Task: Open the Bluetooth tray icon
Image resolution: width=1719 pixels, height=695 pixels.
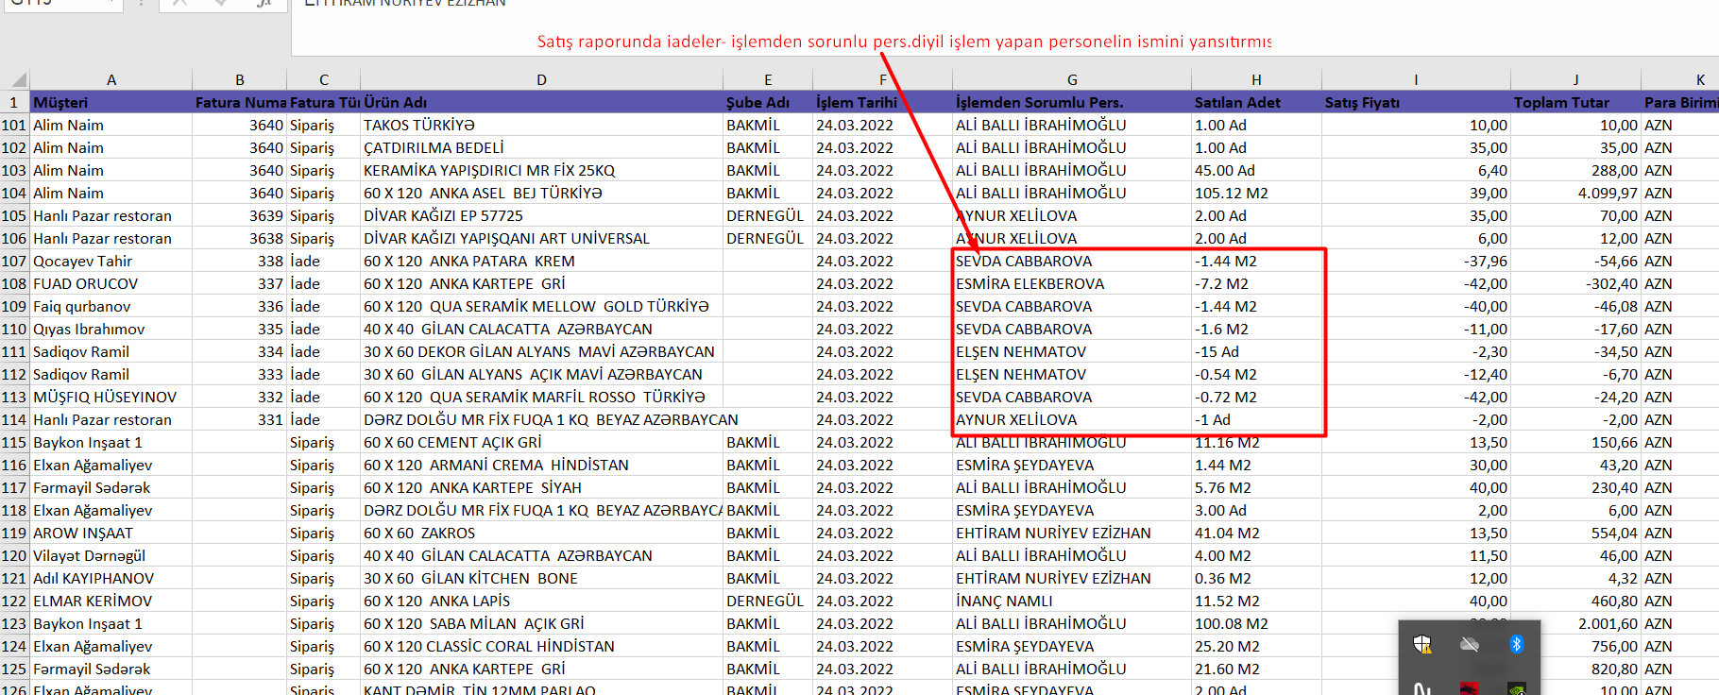Action: [1516, 644]
